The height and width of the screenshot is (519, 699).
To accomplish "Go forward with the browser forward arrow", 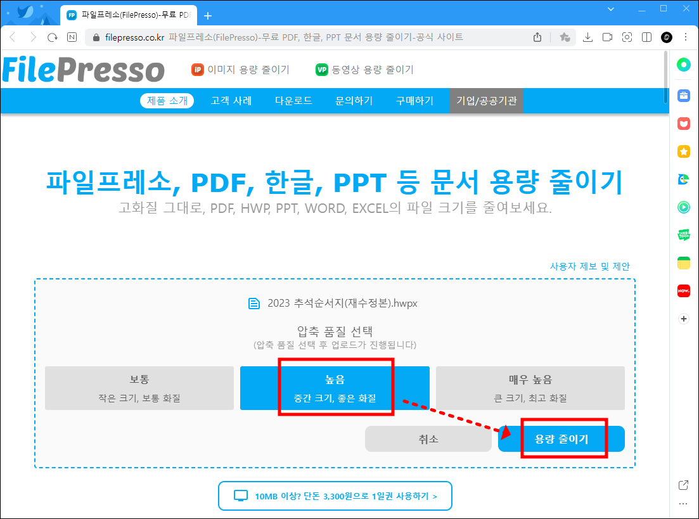I will (x=32, y=37).
